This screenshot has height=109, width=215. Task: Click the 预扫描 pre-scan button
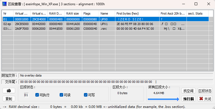click(x=189, y=99)
